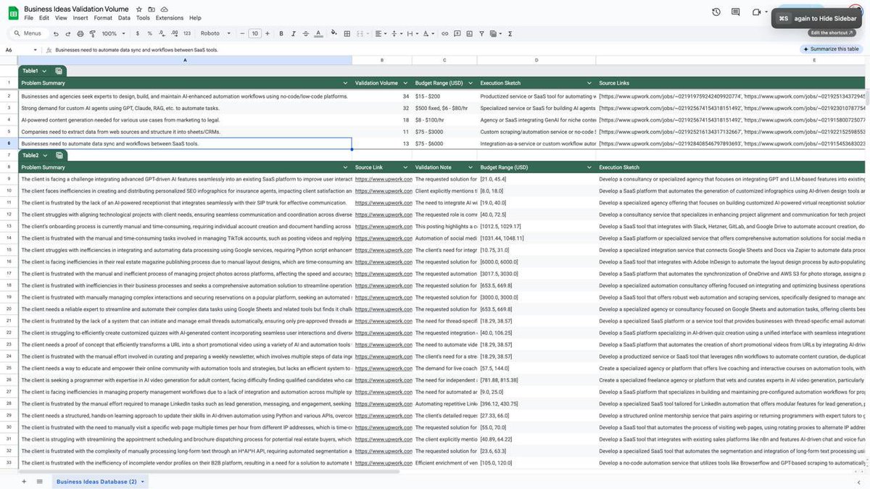Open the borders tool

pos(347,33)
